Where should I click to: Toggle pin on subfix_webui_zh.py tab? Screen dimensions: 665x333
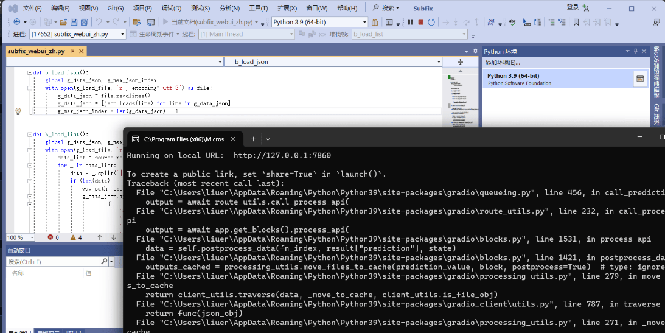[72, 51]
